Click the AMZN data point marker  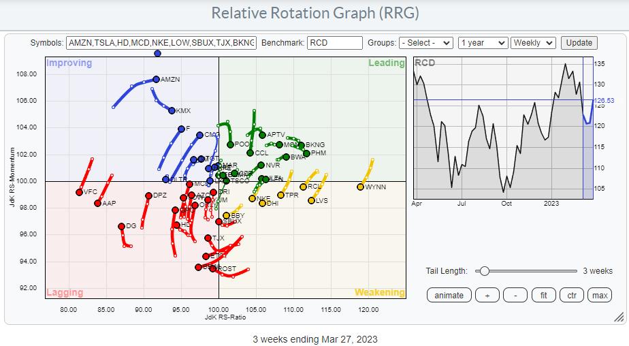pos(156,80)
